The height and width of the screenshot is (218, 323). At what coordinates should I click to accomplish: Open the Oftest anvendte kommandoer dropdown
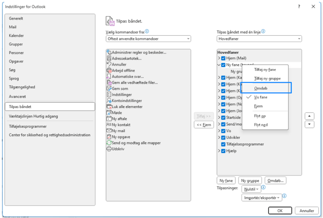pos(148,39)
